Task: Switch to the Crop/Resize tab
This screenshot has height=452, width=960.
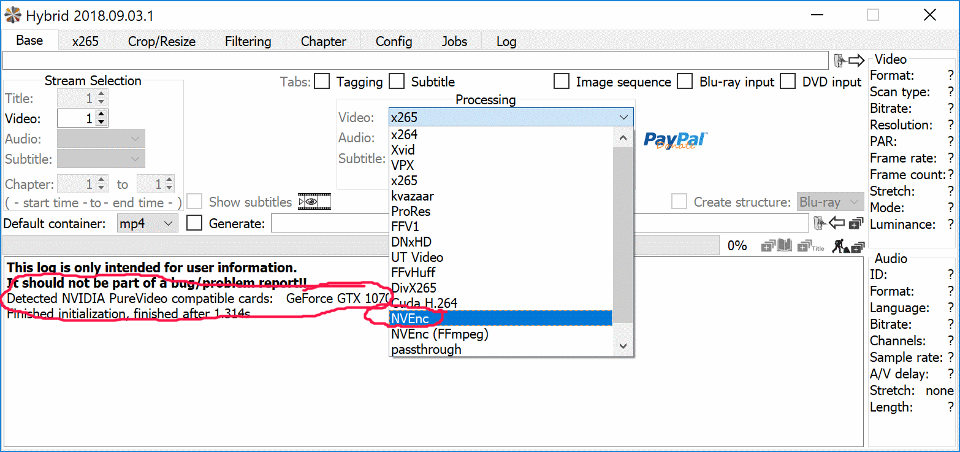Action: [x=162, y=41]
